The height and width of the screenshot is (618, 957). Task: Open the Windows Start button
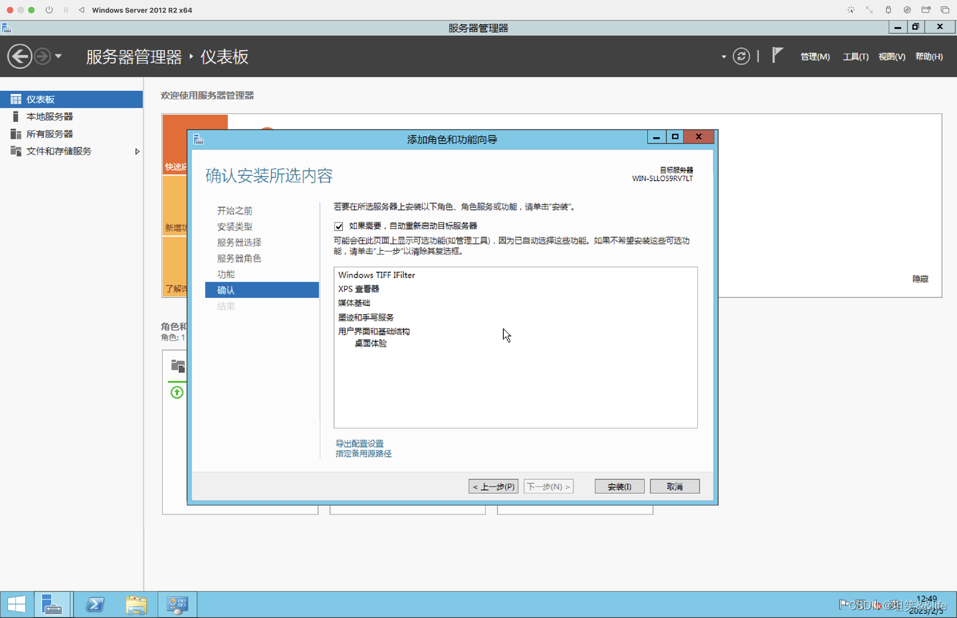[x=16, y=605]
